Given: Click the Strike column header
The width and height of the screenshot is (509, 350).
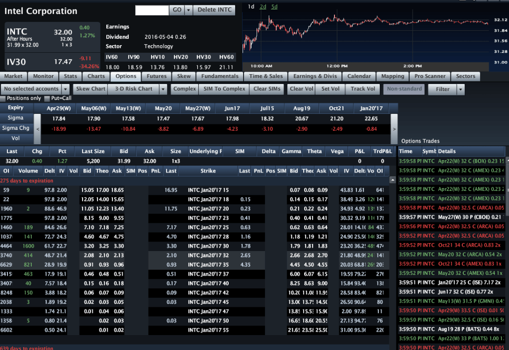Looking at the screenshot, I should coord(208,171).
